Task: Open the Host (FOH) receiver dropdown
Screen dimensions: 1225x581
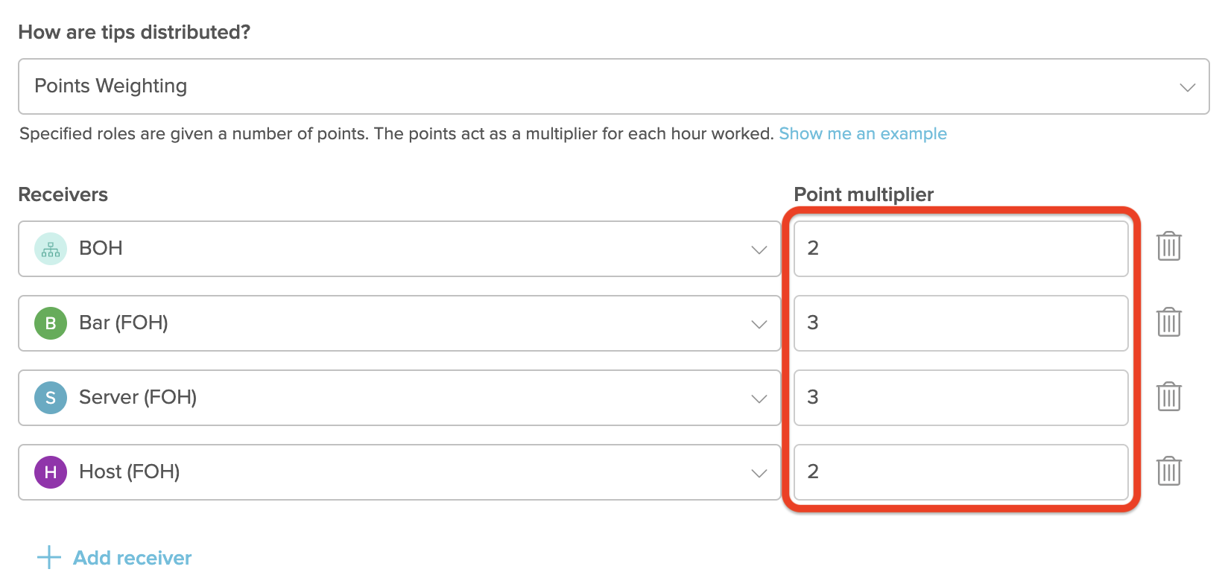Action: (x=759, y=472)
